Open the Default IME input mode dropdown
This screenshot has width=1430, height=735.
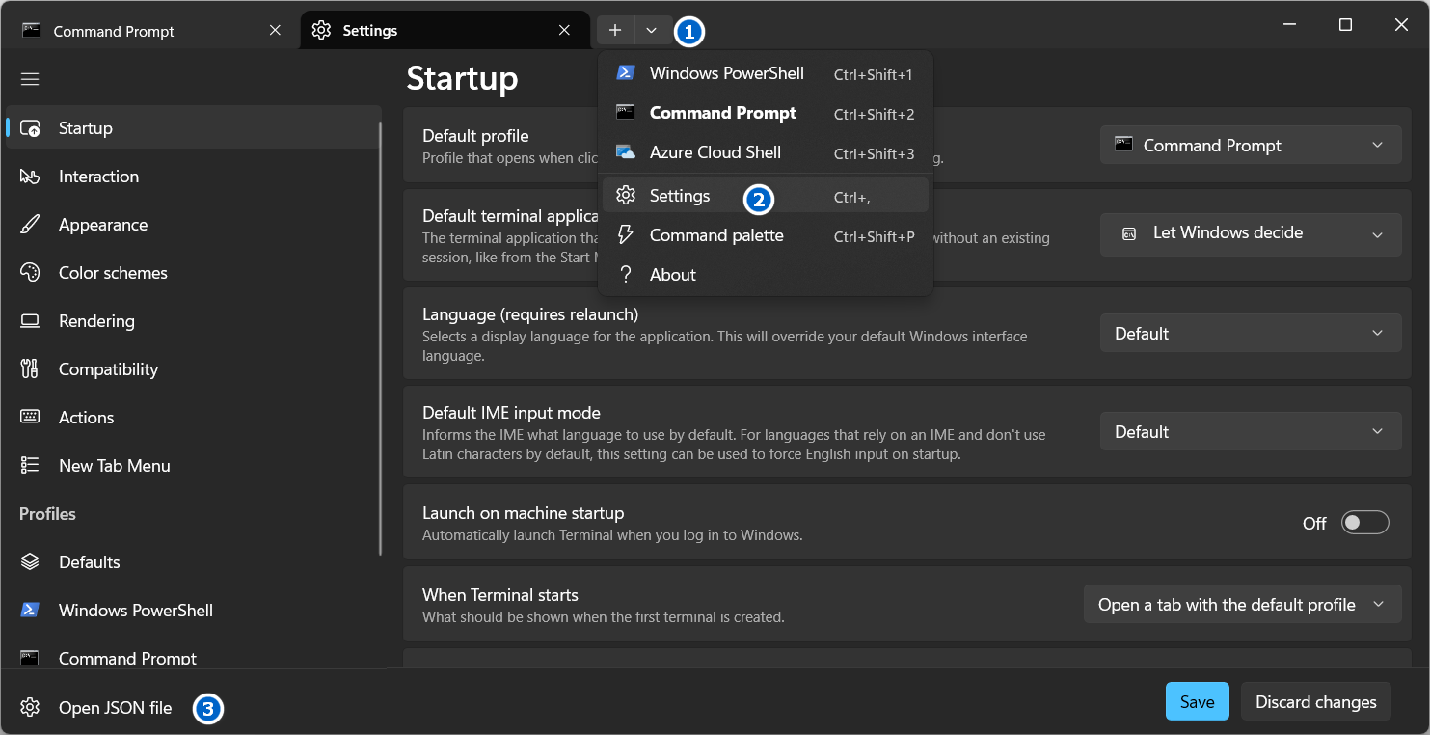coord(1251,432)
